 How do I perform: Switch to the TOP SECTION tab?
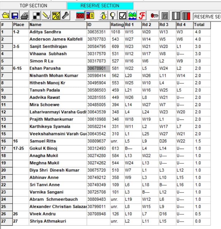[33, 6]
